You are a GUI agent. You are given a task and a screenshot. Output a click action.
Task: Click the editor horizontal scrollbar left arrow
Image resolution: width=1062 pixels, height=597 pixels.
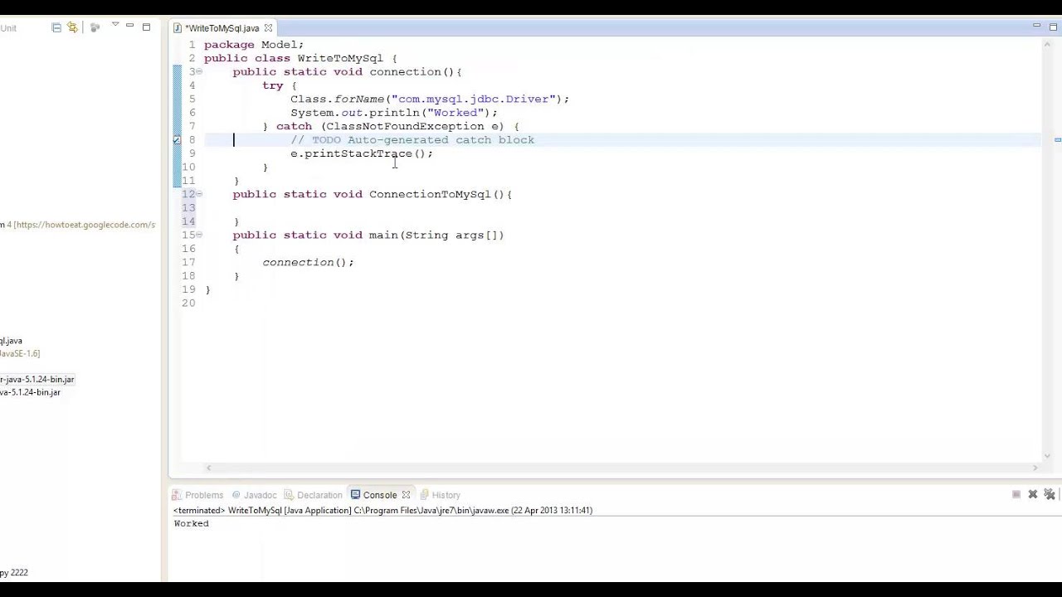tap(208, 468)
